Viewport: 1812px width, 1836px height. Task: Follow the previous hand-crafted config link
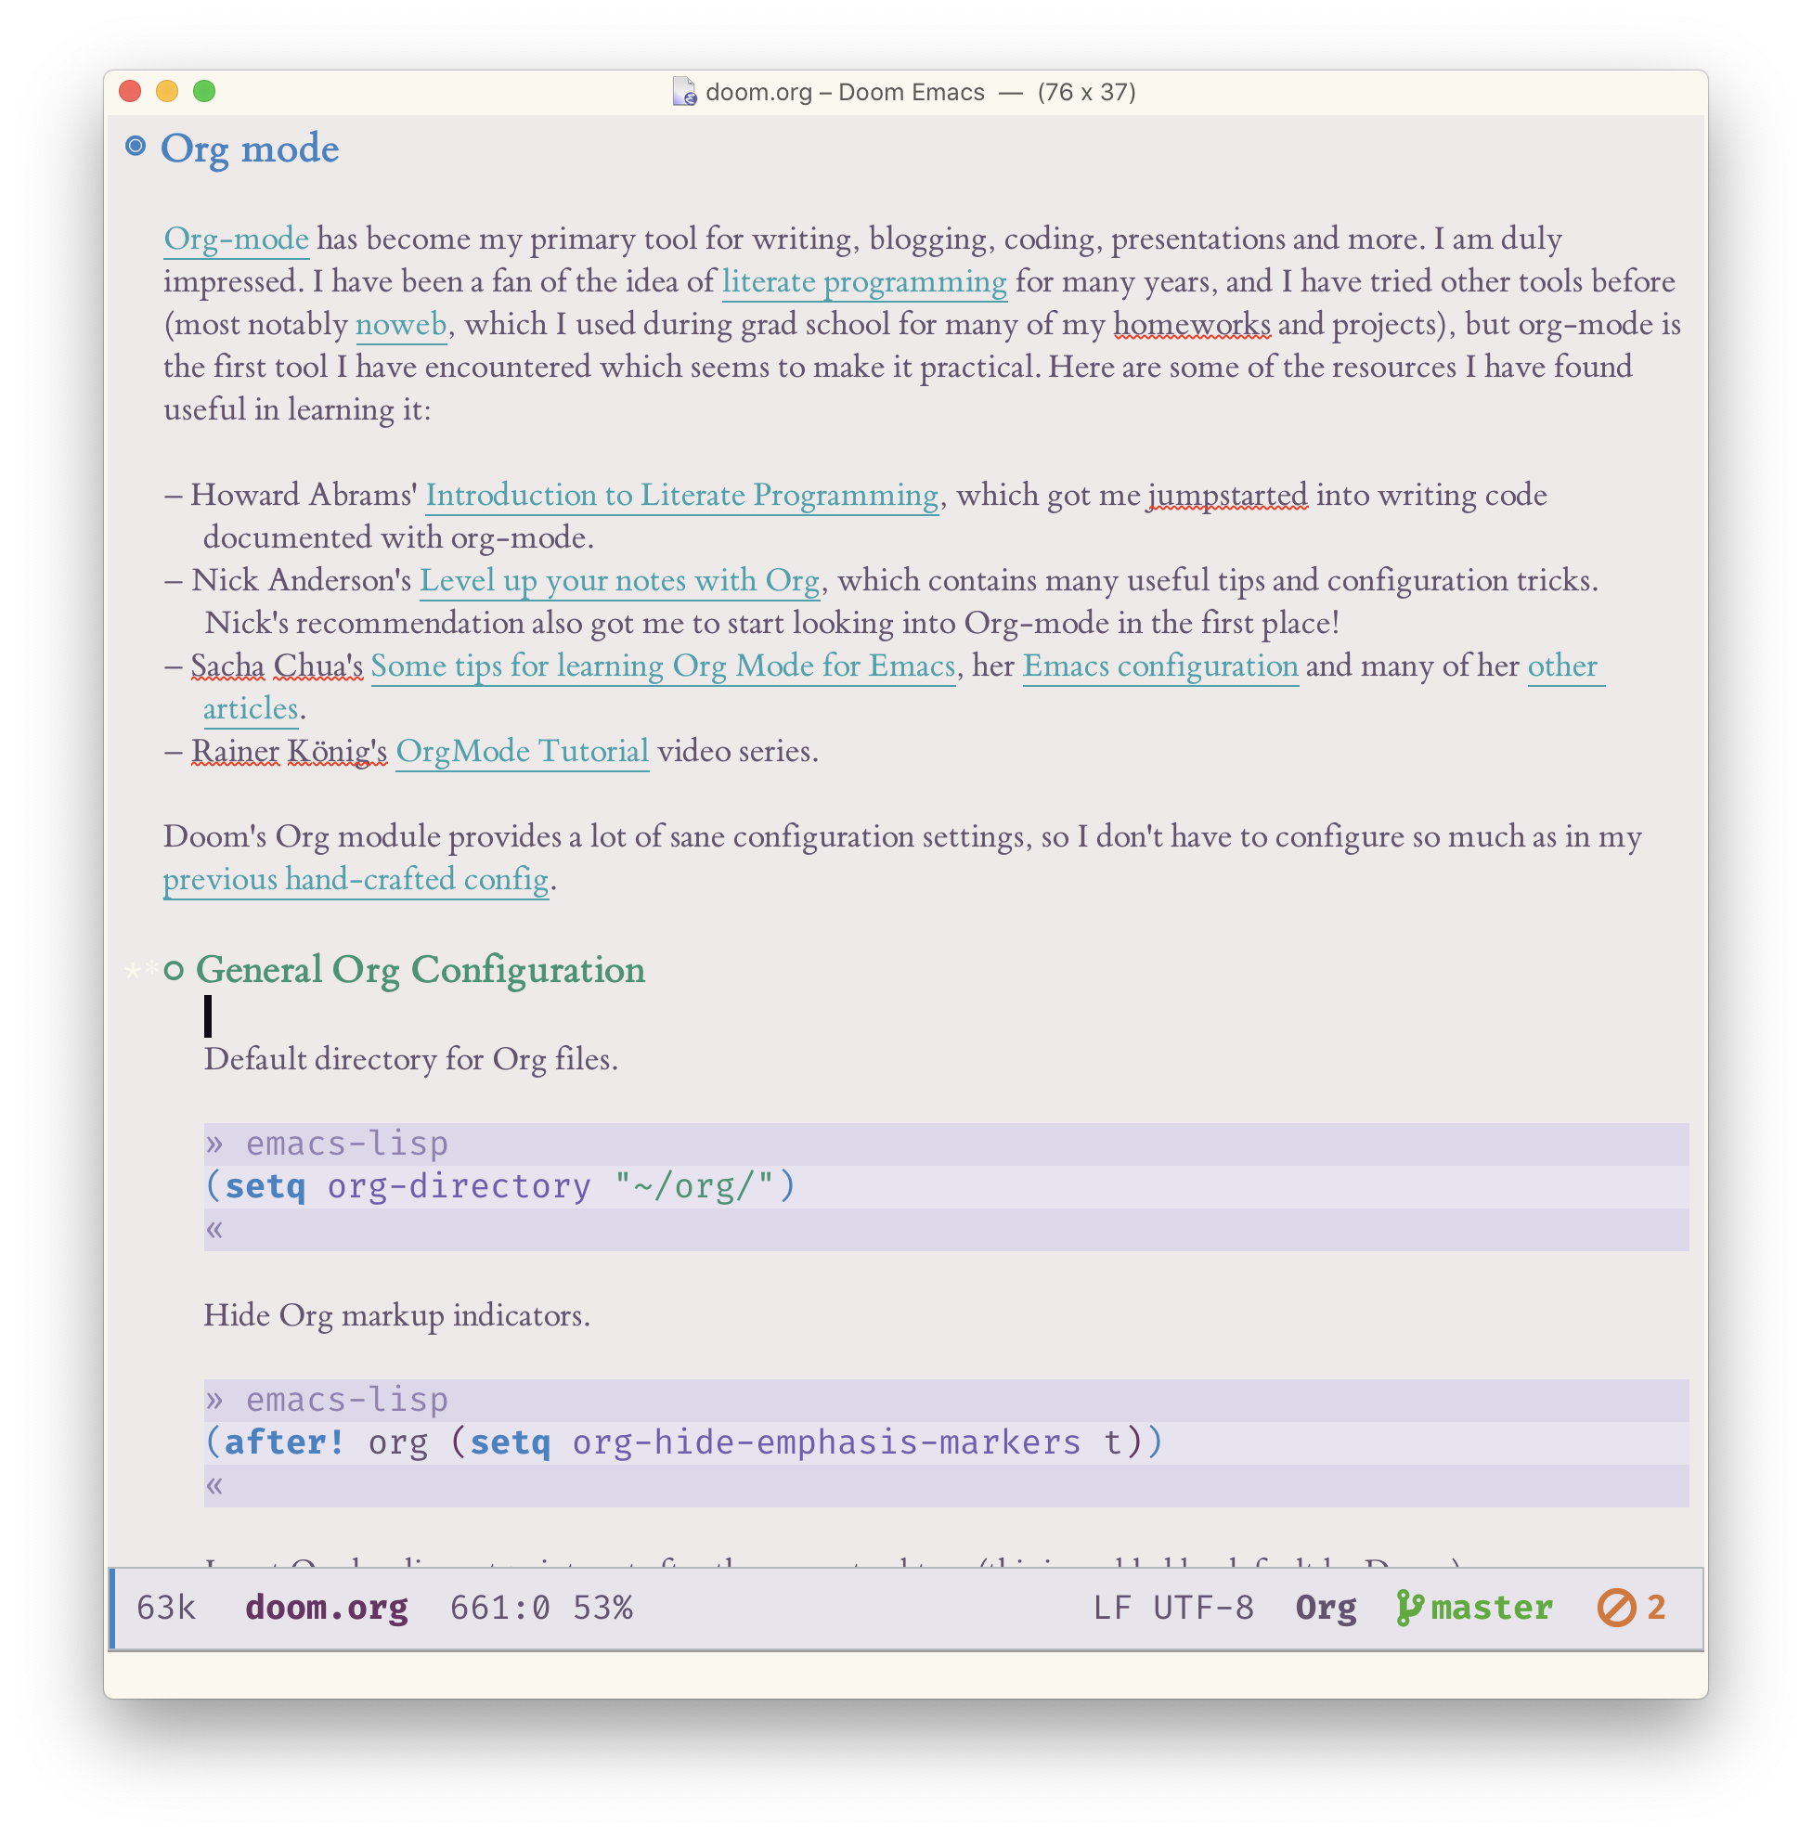click(x=356, y=879)
